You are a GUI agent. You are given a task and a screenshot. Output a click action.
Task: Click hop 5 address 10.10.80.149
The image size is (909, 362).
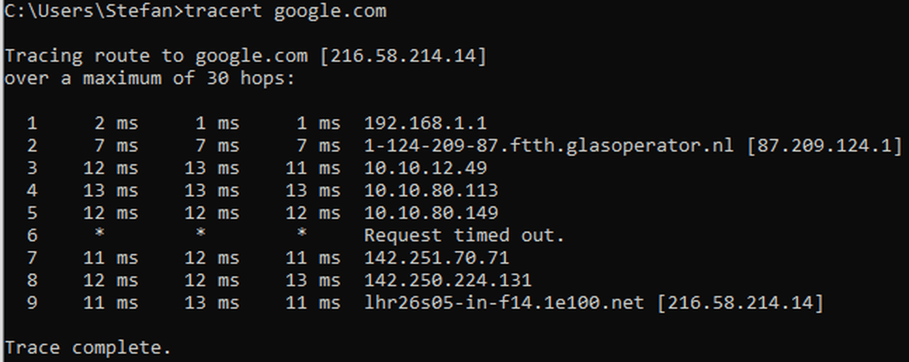pos(431,213)
